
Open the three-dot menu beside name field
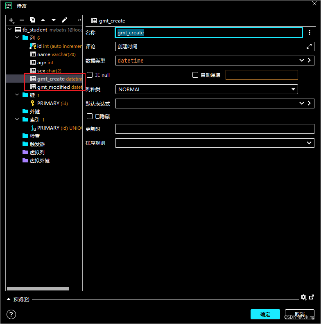[x=310, y=32]
